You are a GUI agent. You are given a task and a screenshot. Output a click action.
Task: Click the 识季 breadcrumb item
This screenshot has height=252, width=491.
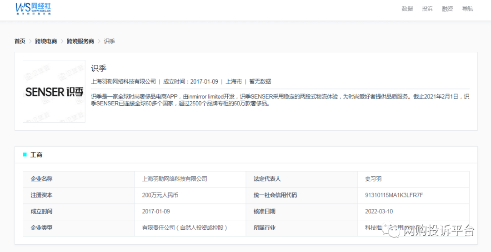(x=109, y=41)
